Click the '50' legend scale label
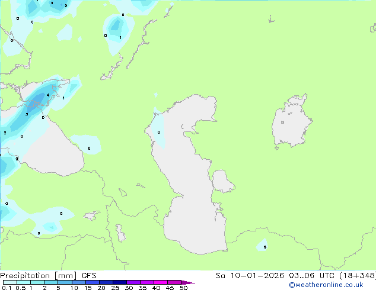Image resolution: width=376 pixels, height=290 pixels. tap(183, 288)
